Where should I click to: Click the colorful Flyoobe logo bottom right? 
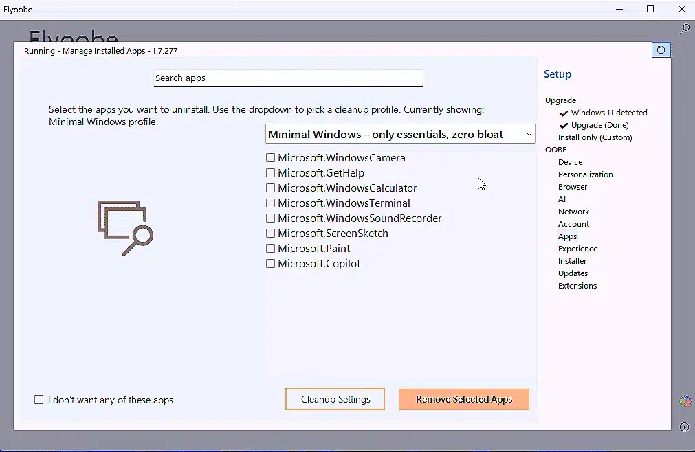[685, 400]
